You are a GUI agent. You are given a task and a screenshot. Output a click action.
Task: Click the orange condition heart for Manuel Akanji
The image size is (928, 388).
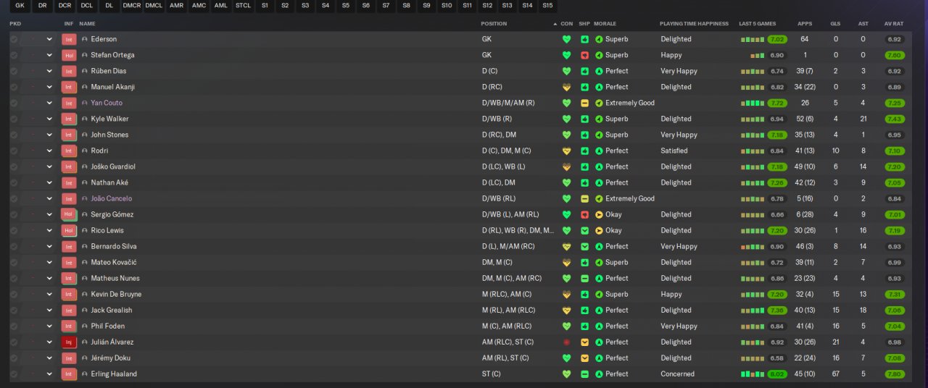[x=567, y=87]
